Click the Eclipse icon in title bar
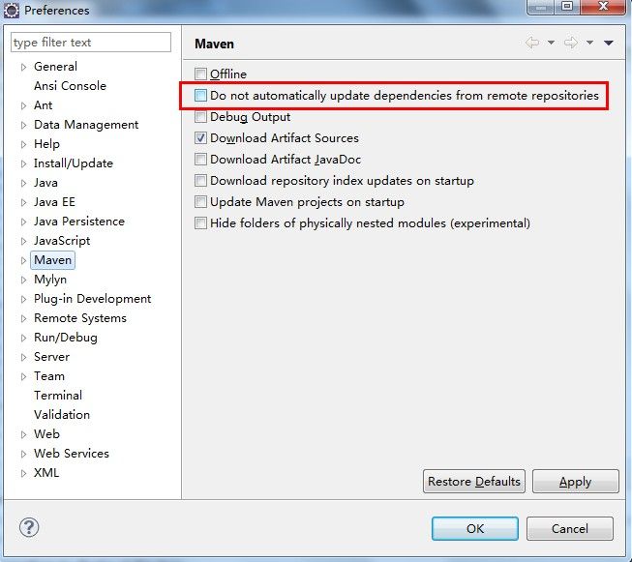The width and height of the screenshot is (632, 562). pyautogui.click(x=12, y=10)
